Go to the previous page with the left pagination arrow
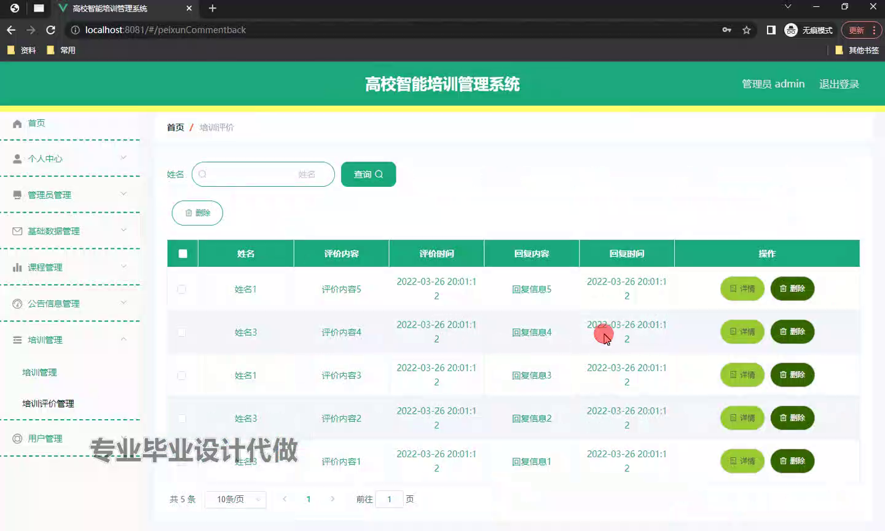 (x=285, y=499)
